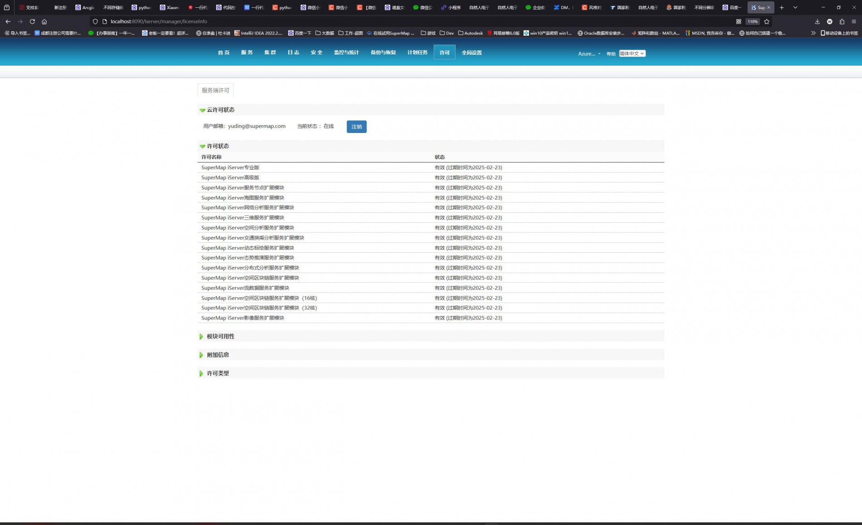Reload the page with the refresh icon

32,21
